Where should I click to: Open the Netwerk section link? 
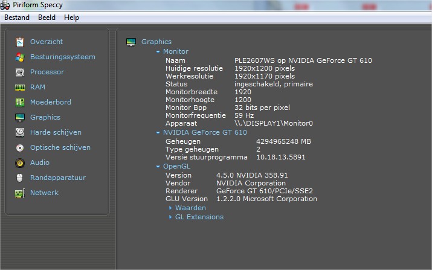click(x=44, y=193)
